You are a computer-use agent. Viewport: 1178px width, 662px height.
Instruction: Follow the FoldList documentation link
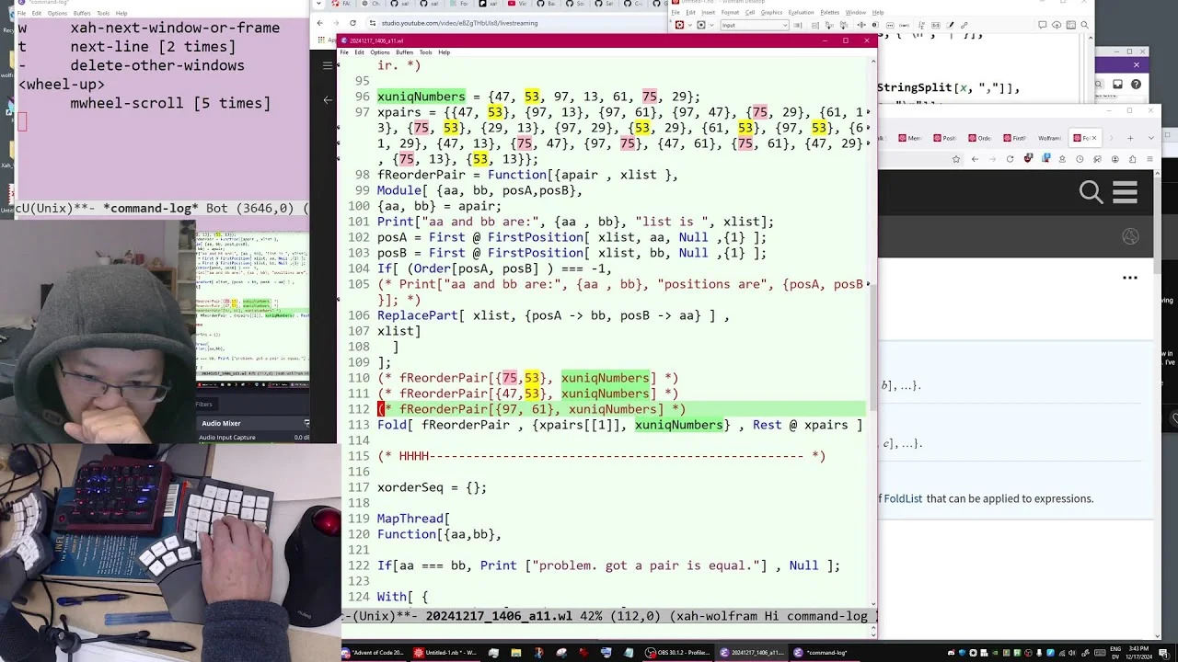903,498
